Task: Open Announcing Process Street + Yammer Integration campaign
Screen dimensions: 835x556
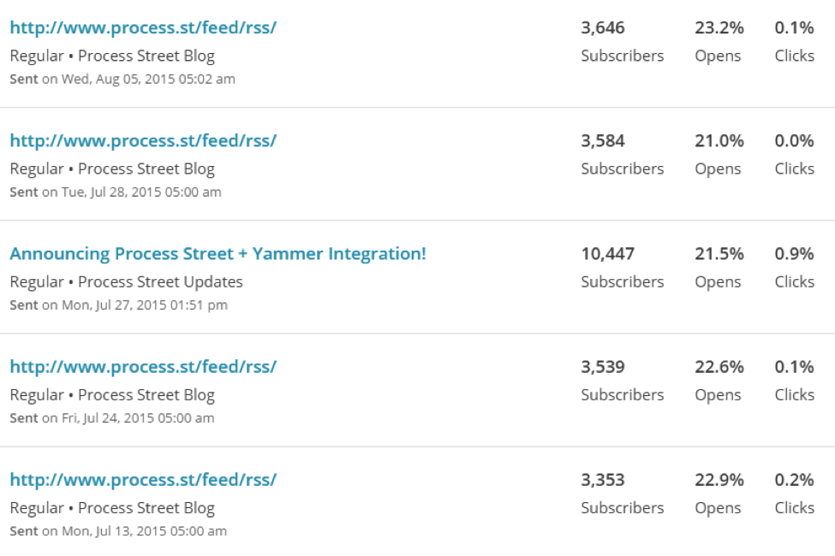Action: [x=218, y=254]
